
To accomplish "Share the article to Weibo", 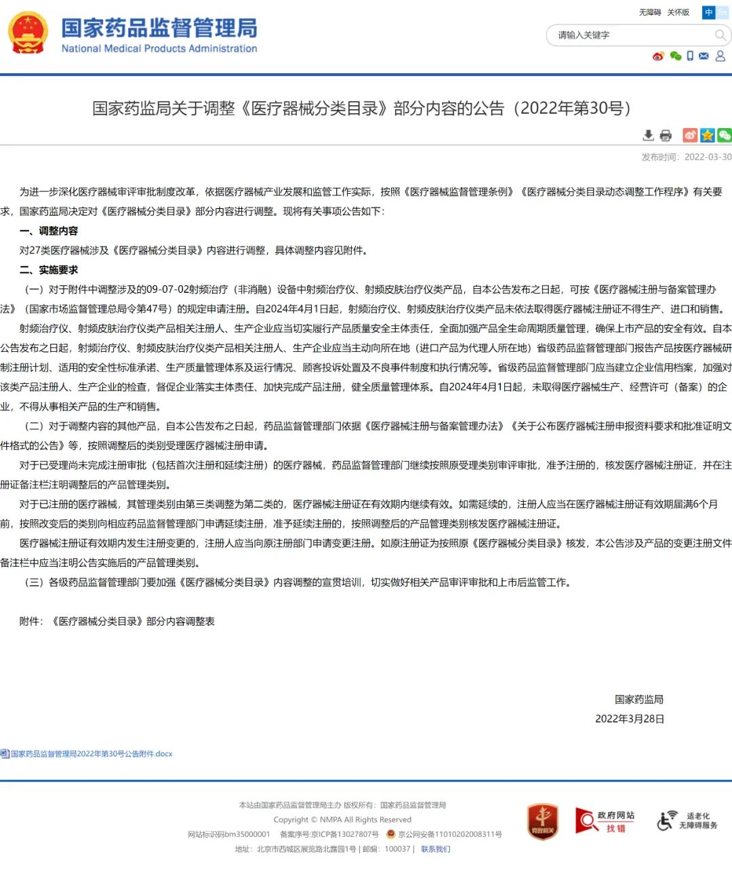I will (x=690, y=136).
